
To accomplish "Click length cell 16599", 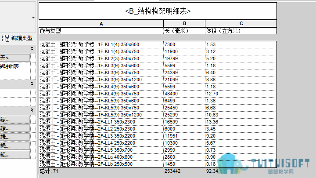I will [184, 122].
